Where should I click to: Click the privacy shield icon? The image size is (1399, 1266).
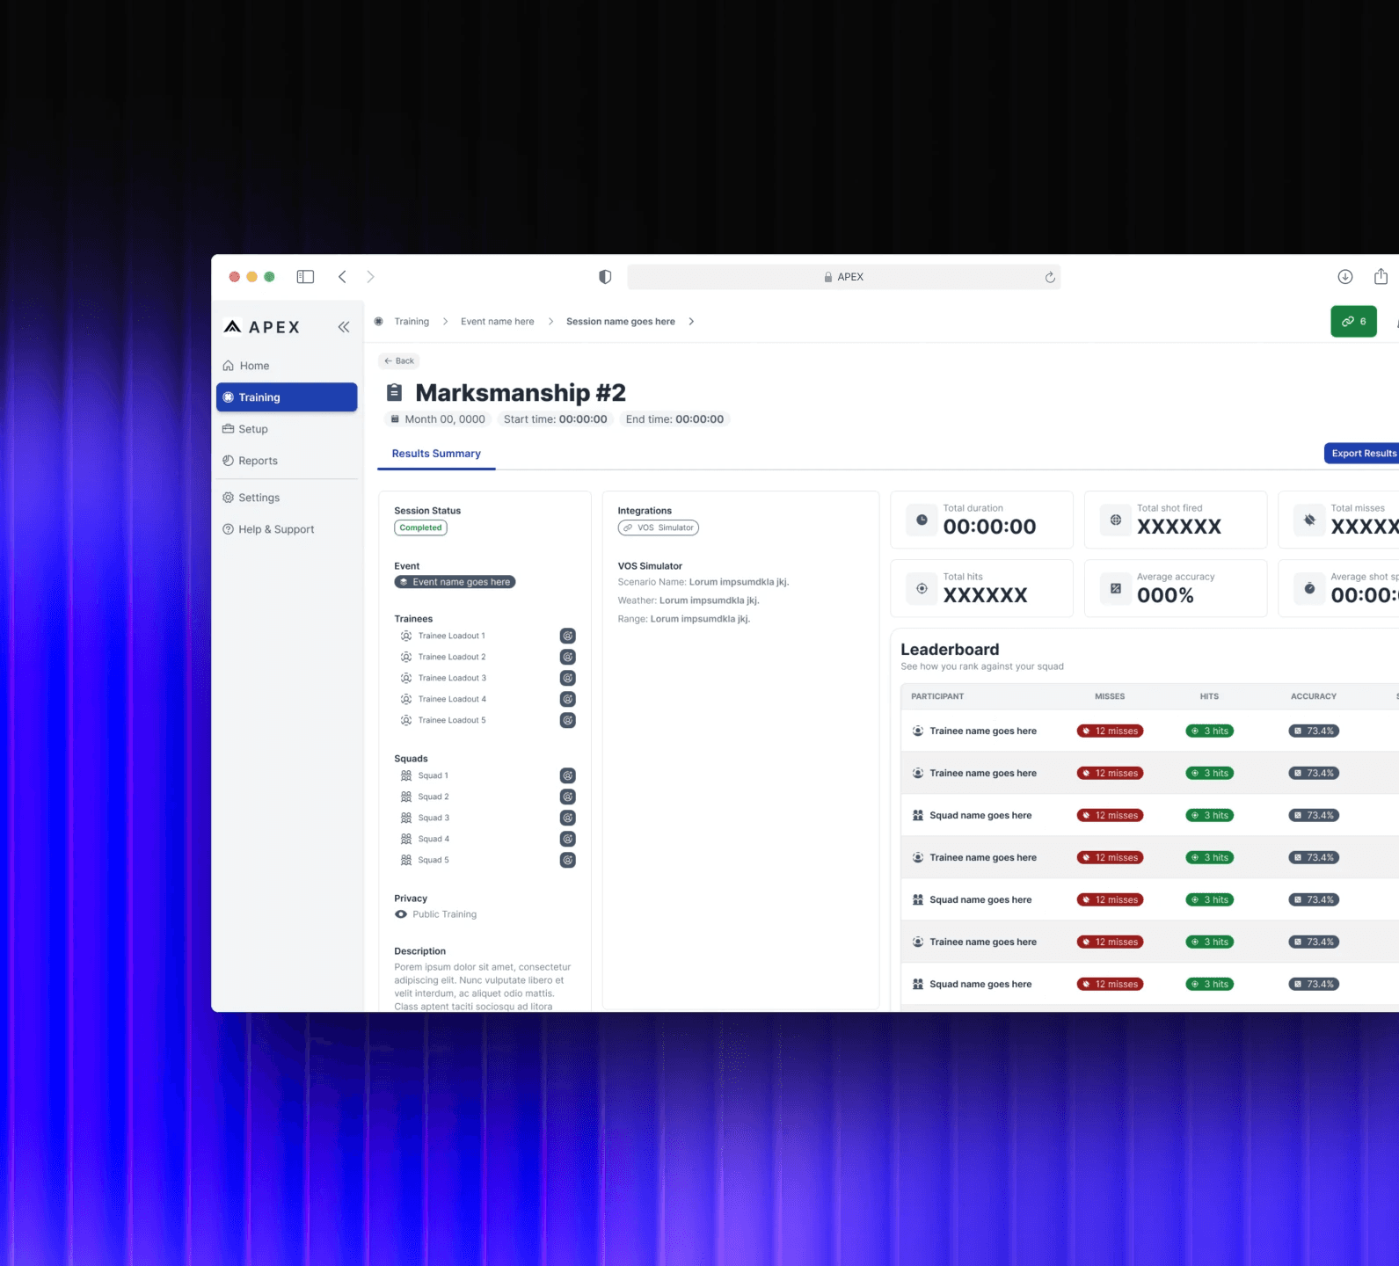point(605,277)
